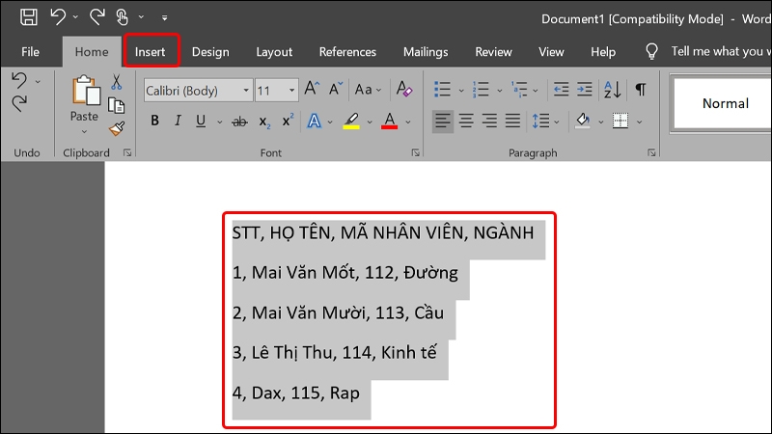
Task: Open the Help tab
Action: coord(603,52)
